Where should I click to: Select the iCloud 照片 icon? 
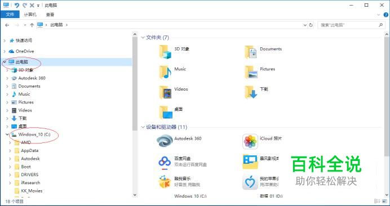250,142
